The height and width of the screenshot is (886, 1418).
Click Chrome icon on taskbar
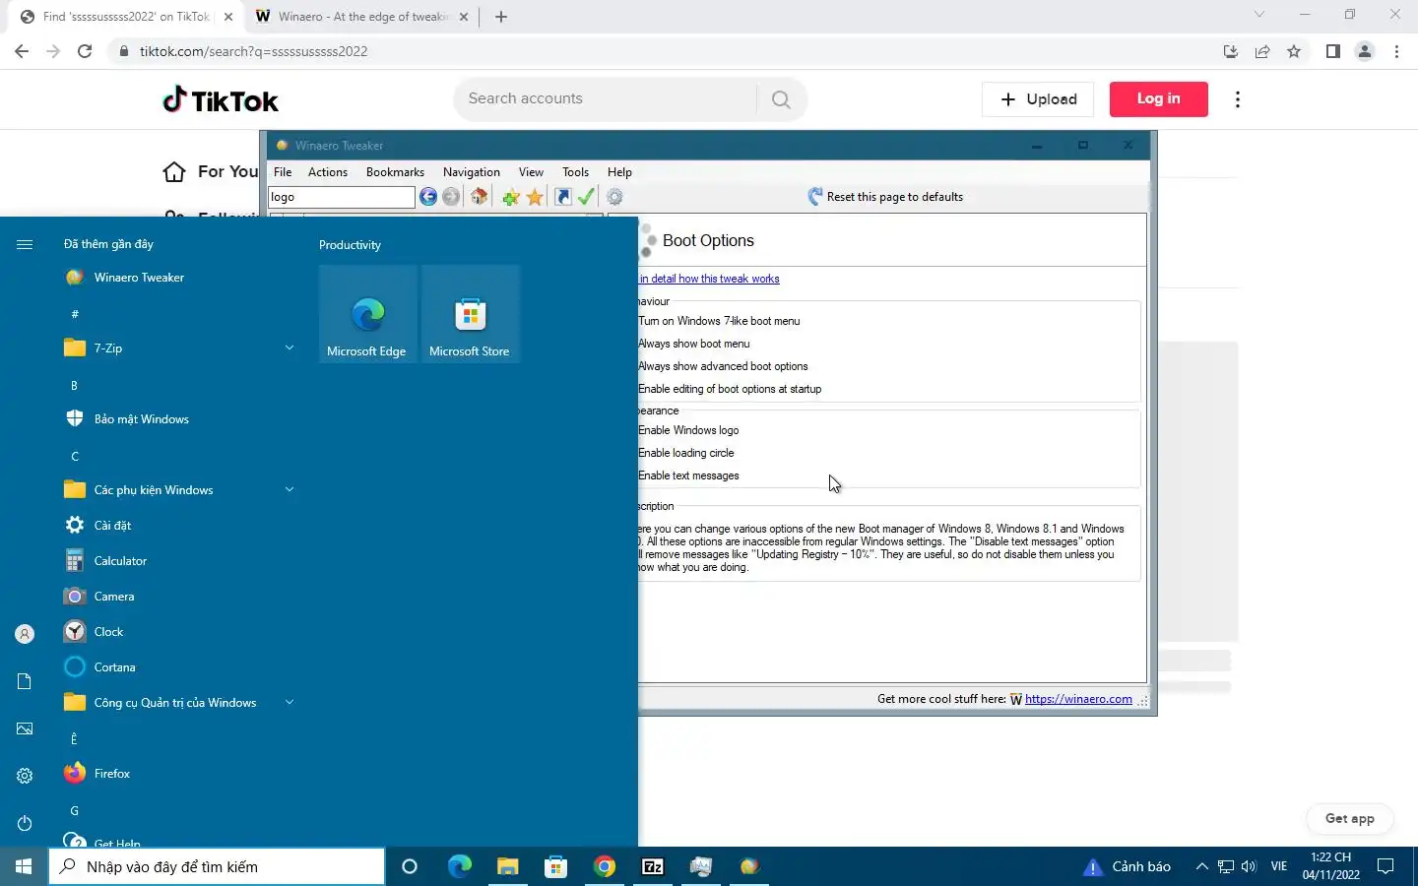pos(605,866)
